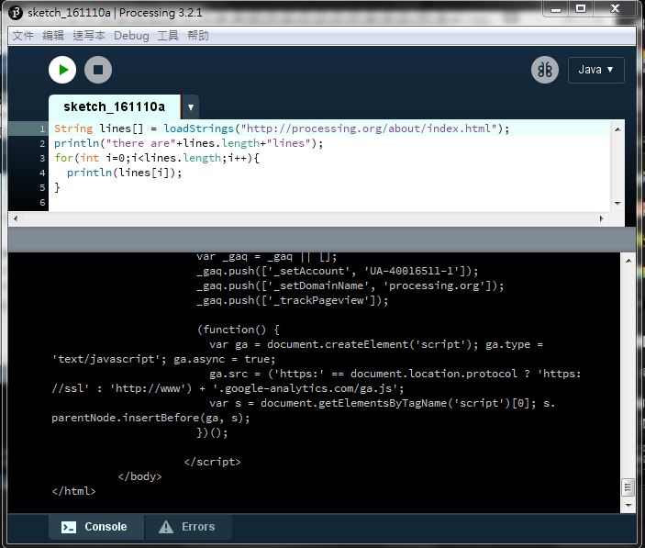Click editor horizontal scroll left arrow
This screenshot has height=548, width=645.
[16, 218]
